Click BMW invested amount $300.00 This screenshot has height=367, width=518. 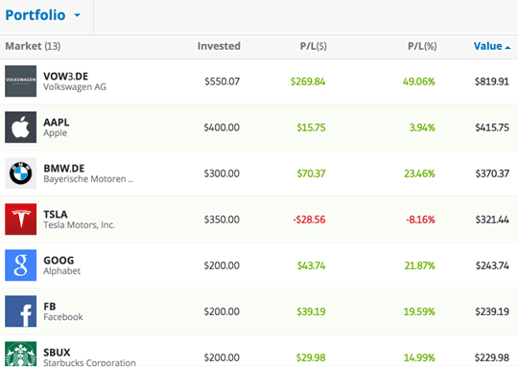tap(222, 173)
